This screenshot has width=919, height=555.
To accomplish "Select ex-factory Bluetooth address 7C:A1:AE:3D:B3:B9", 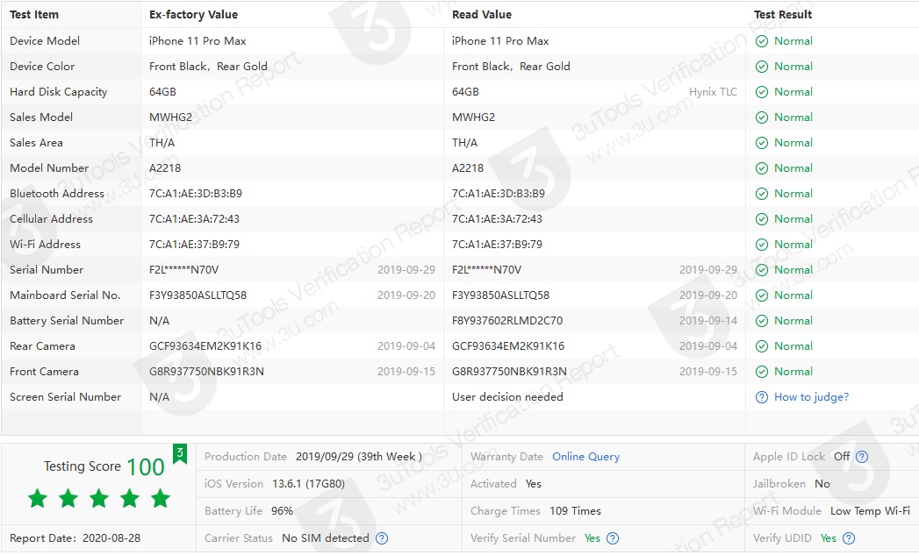I will click(x=195, y=194).
